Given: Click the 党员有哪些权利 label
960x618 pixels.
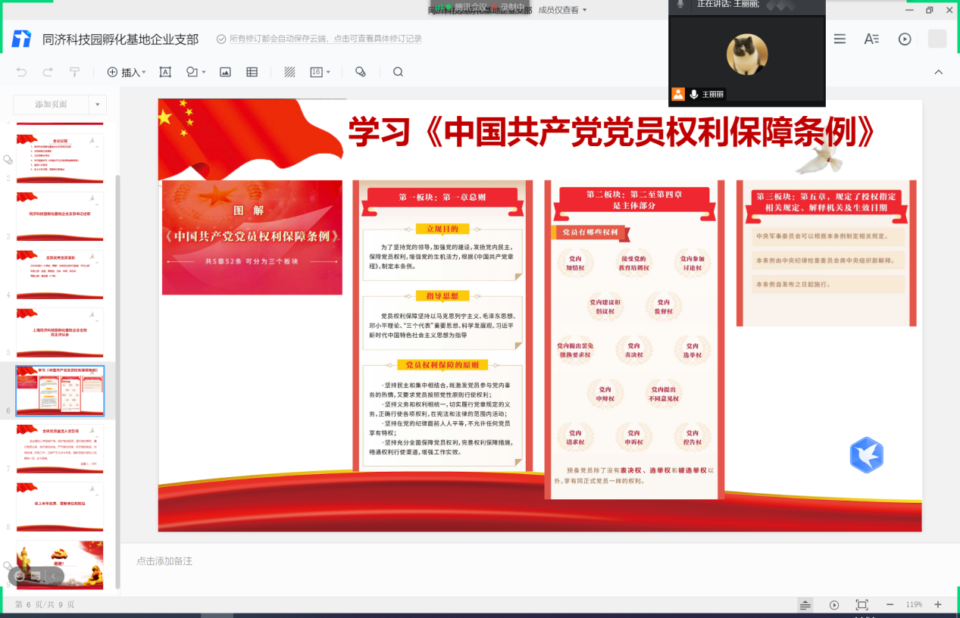Looking at the screenshot, I should pos(591,233).
